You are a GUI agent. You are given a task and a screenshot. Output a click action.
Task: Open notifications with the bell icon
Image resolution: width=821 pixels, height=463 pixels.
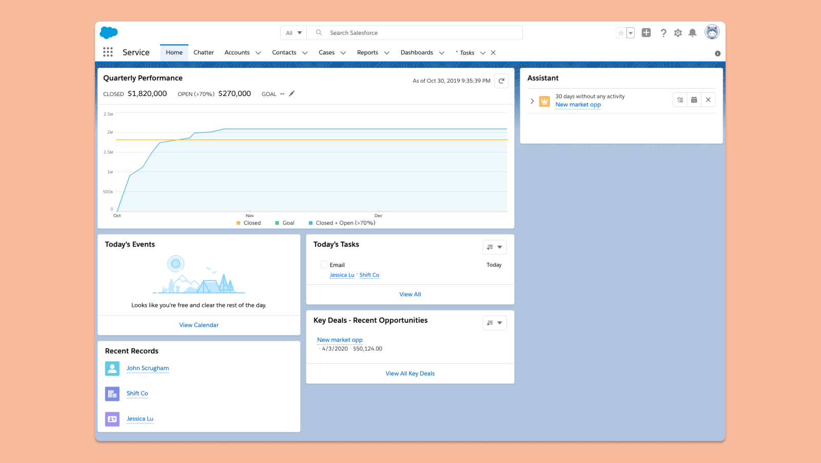[692, 32]
